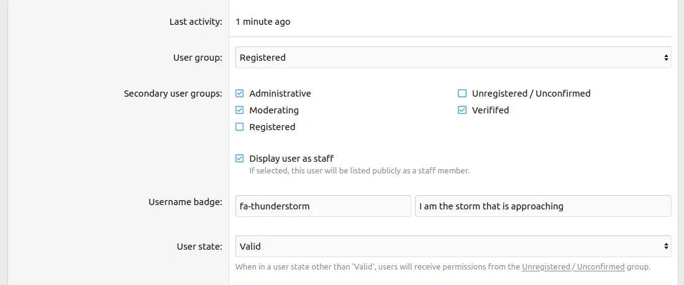The width and height of the screenshot is (684, 285).
Task: Select the '1 minute ago' activity text
Action: [x=263, y=22]
